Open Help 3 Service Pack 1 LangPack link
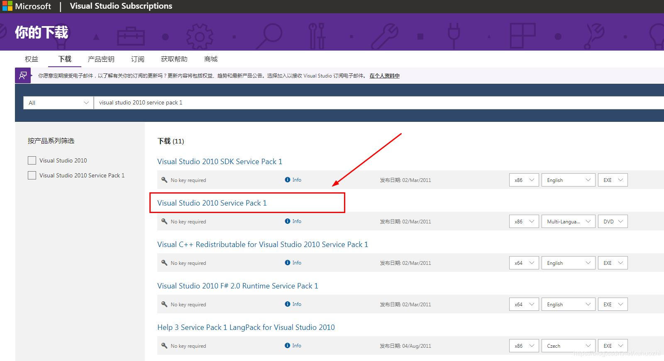The width and height of the screenshot is (664, 361). tap(246, 327)
